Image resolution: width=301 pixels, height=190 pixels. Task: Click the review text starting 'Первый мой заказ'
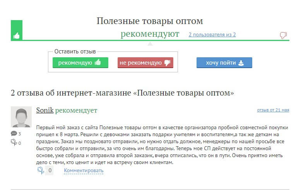point(162,145)
